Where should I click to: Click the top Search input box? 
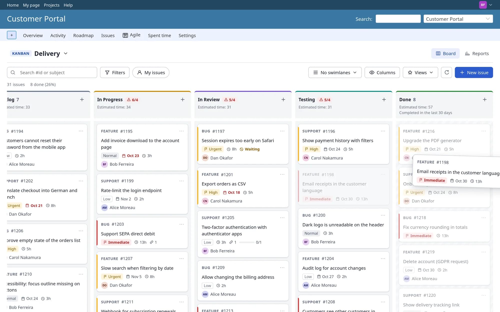[398, 19]
